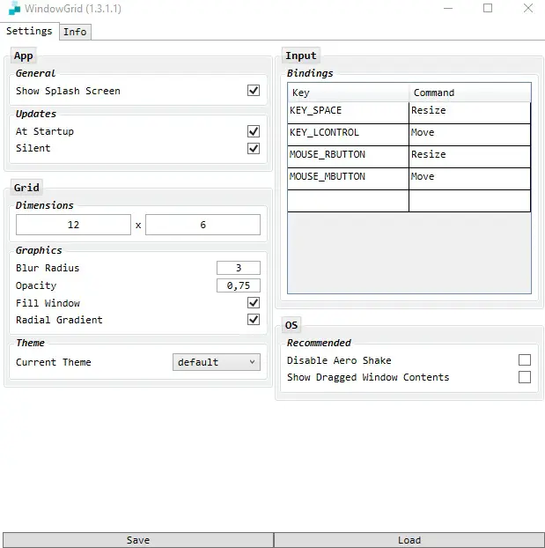Click the Save button
This screenshot has height=548, width=545.
tap(138, 540)
